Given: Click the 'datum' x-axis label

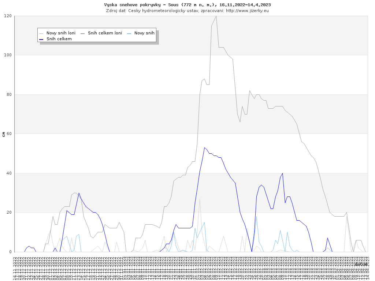Looking at the screenshot, I should (x=361, y=264).
